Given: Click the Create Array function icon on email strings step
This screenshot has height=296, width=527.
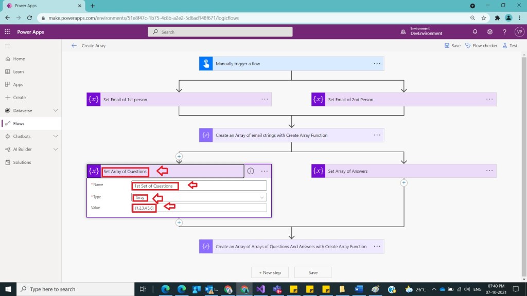Looking at the screenshot, I should point(205,135).
